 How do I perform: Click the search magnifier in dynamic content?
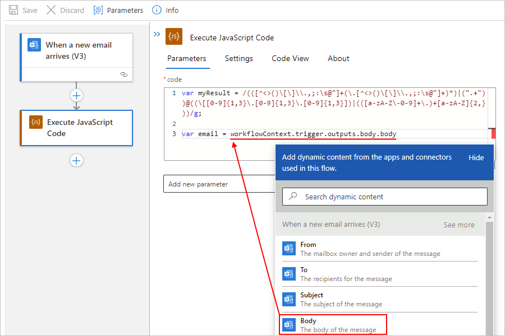[x=292, y=197]
